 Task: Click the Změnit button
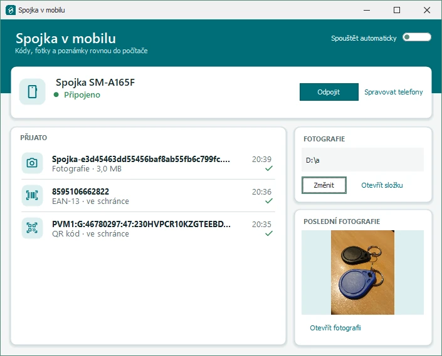point(324,185)
